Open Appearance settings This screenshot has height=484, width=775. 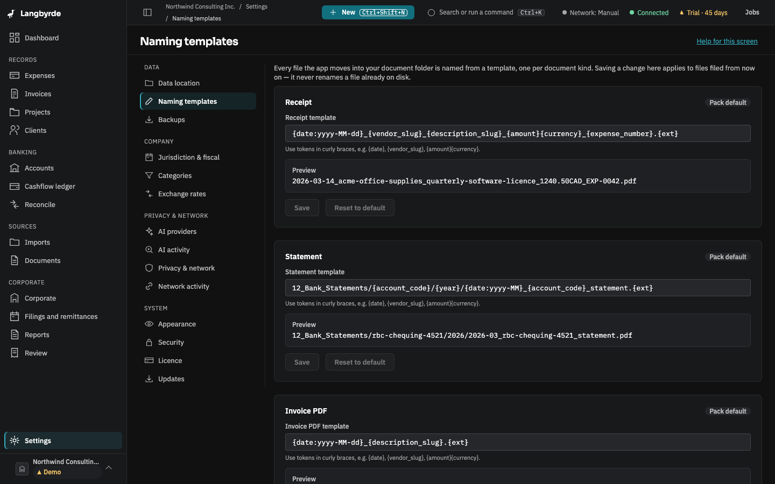point(198,324)
